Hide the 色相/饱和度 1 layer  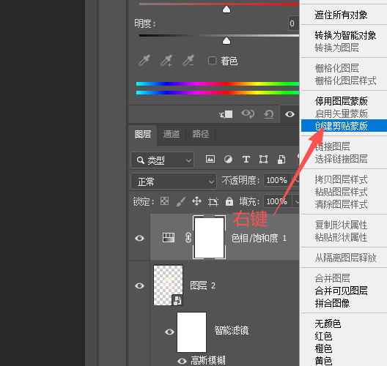tap(139, 238)
